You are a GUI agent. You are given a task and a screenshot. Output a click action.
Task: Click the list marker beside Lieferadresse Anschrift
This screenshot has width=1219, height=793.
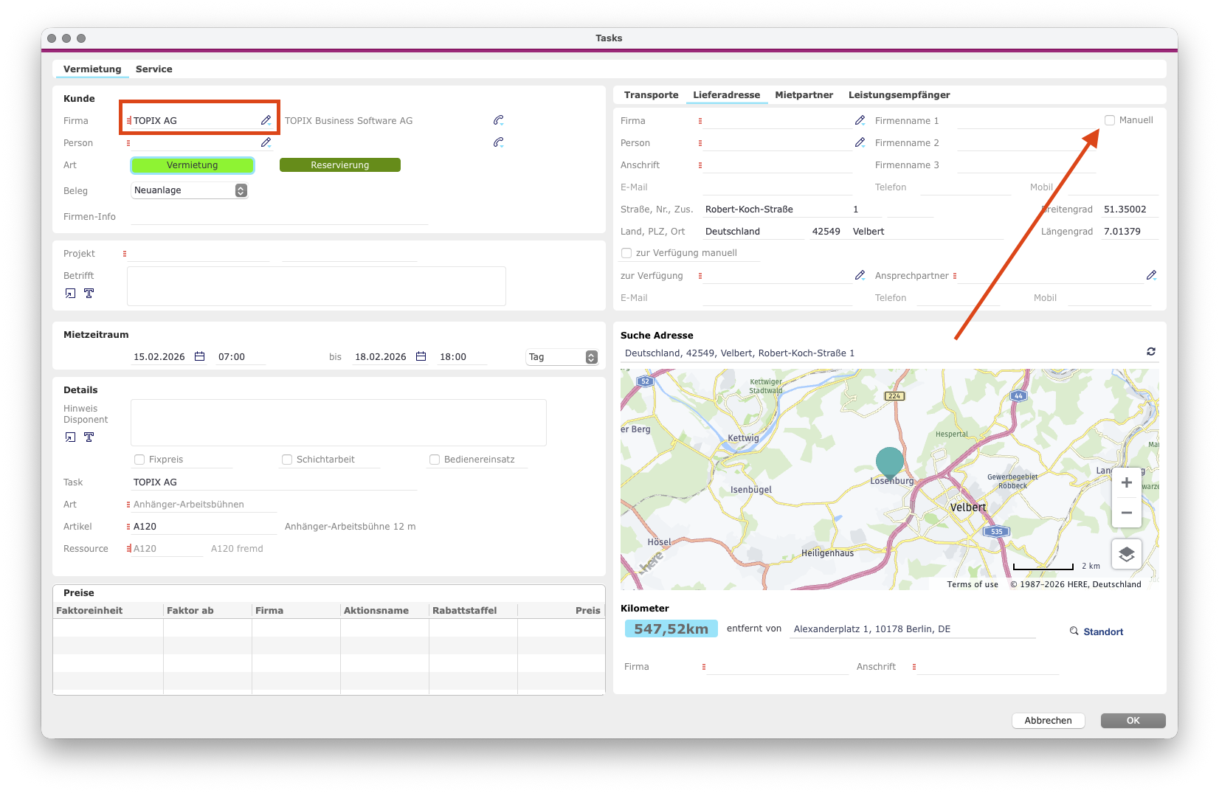(700, 165)
